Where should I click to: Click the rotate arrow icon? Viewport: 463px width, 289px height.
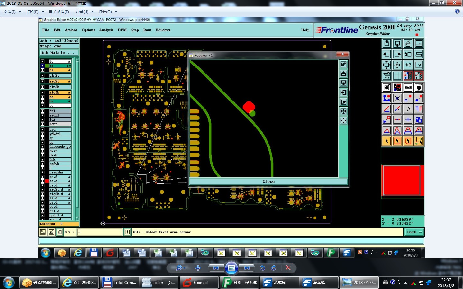pos(408,109)
